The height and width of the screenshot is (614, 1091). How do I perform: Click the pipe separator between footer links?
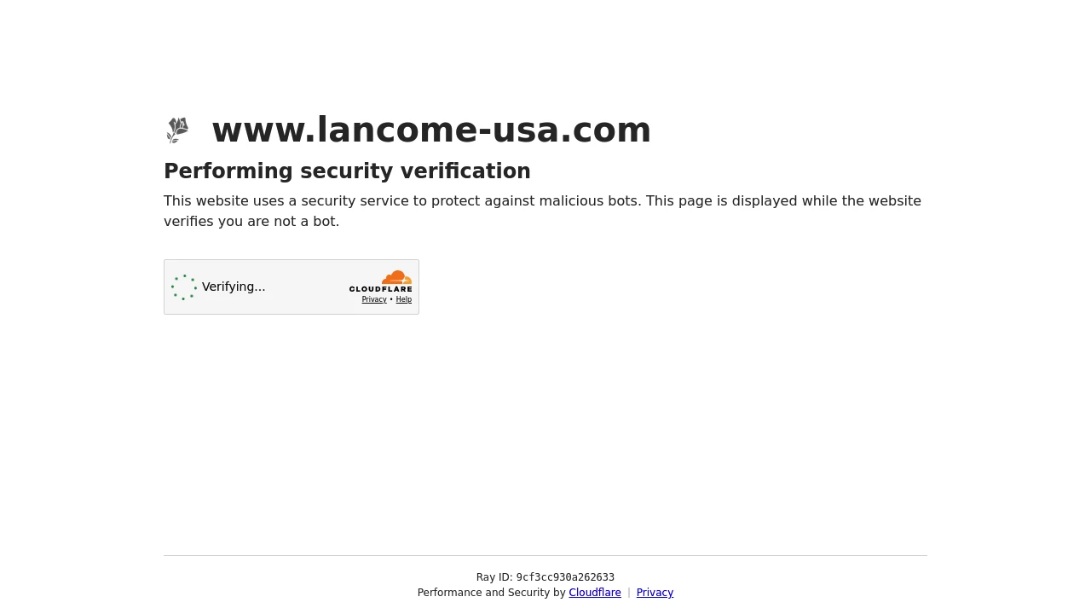click(x=629, y=593)
